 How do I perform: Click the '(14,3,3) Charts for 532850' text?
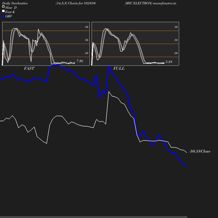tap(75, 3)
